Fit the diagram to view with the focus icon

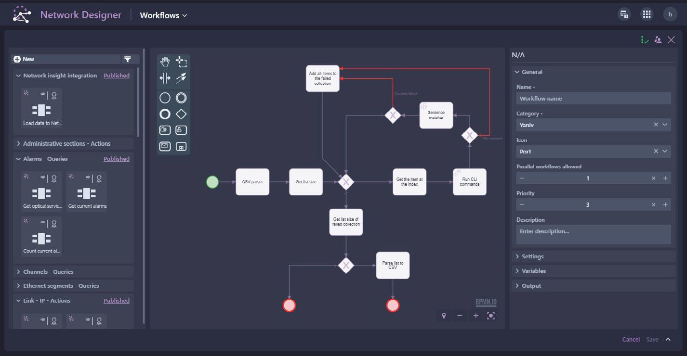pyautogui.click(x=491, y=316)
